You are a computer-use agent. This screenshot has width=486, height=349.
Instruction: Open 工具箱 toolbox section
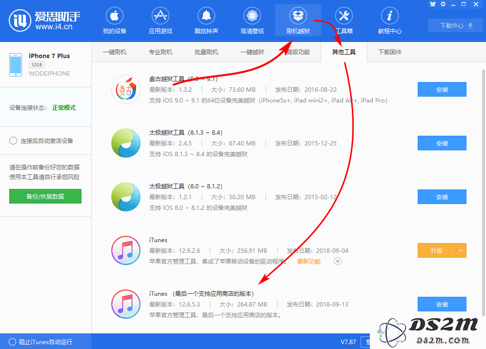click(x=344, y=21)
